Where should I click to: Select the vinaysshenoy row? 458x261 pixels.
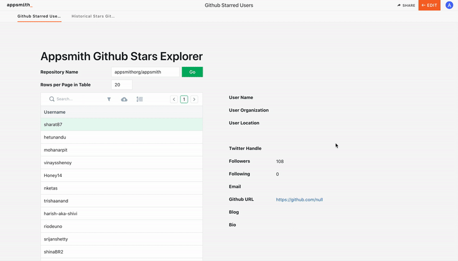tap(121, 163)
